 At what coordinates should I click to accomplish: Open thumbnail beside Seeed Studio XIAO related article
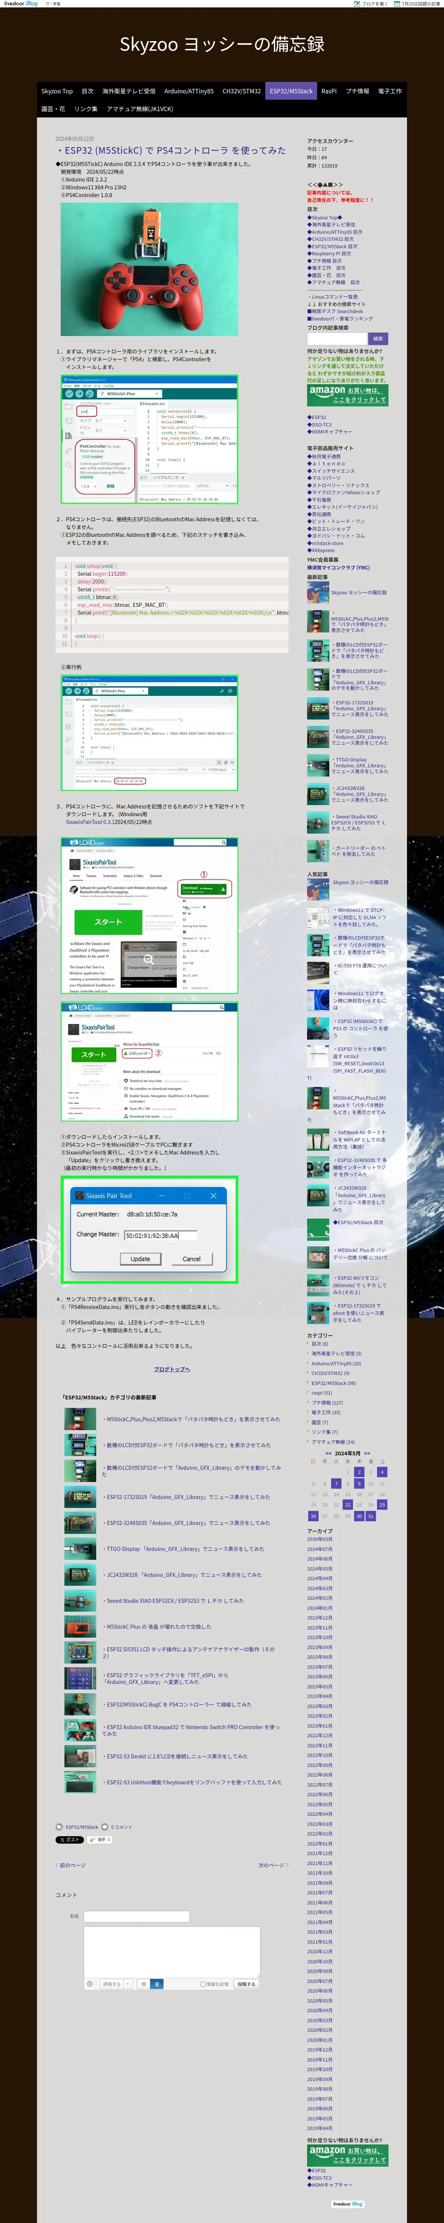pos(80,1601)
